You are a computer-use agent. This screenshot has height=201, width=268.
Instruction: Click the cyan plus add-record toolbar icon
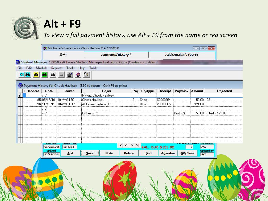click(21, 75)
